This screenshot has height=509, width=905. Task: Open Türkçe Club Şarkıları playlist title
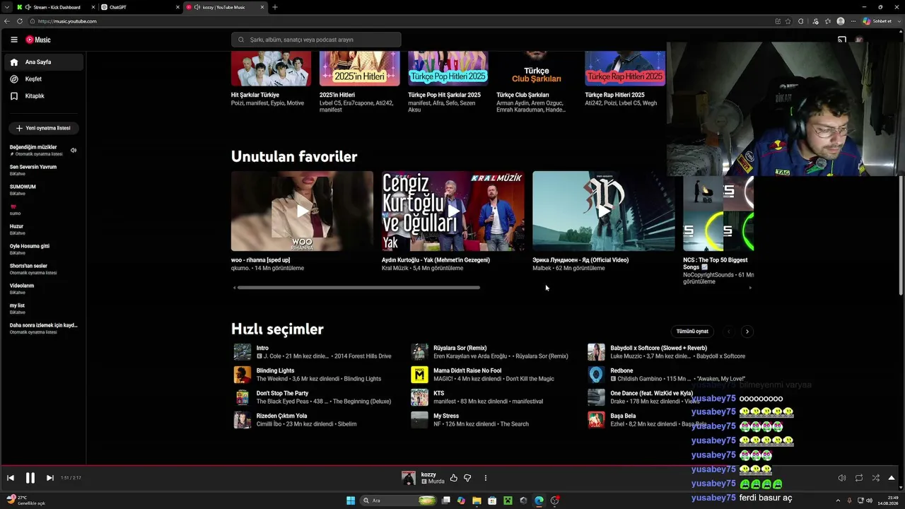[522, 95]
